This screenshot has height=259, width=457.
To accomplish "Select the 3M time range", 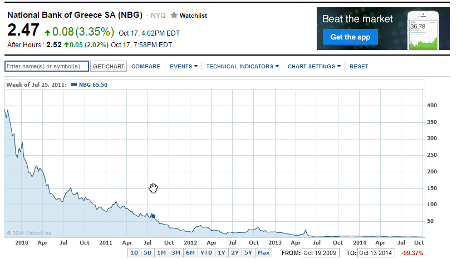I will tap(176, 252).
